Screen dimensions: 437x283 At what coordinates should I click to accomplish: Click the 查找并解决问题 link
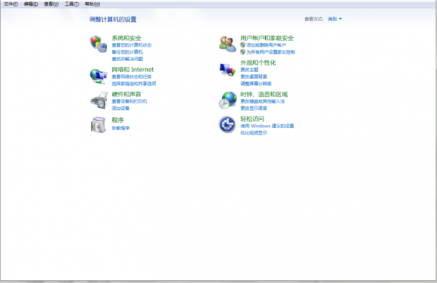127,59
